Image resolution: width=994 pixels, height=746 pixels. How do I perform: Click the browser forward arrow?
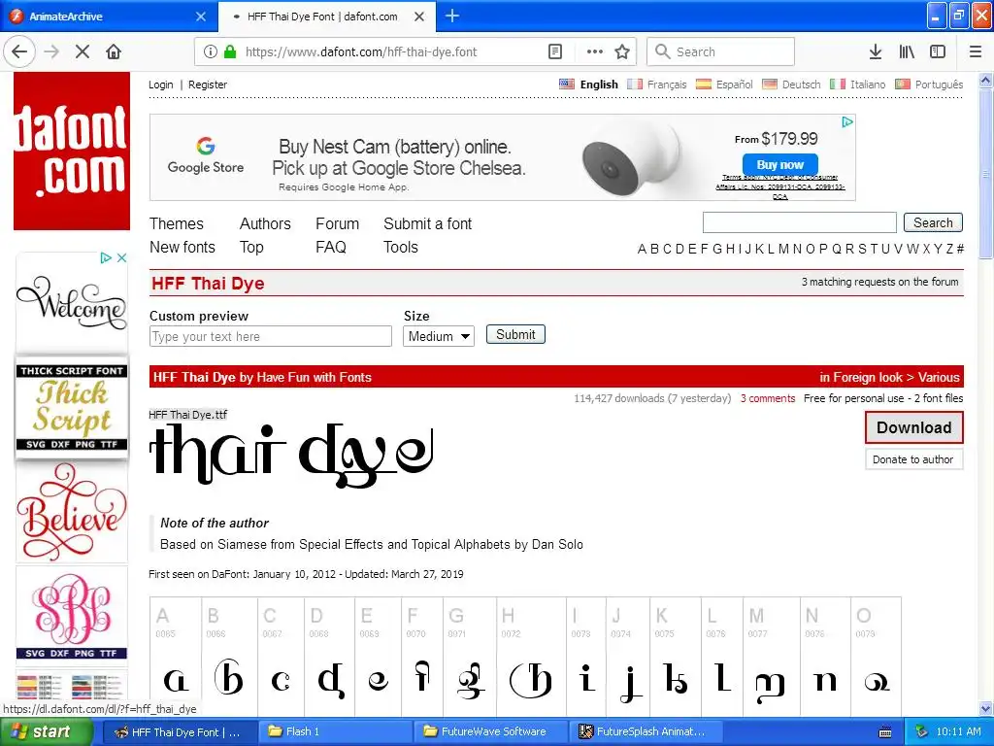coord(51,51)
